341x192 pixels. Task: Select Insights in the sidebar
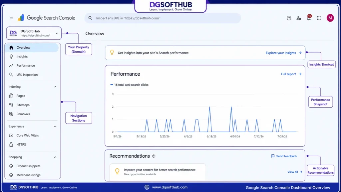pyautogui.click(x=32, y=57)
